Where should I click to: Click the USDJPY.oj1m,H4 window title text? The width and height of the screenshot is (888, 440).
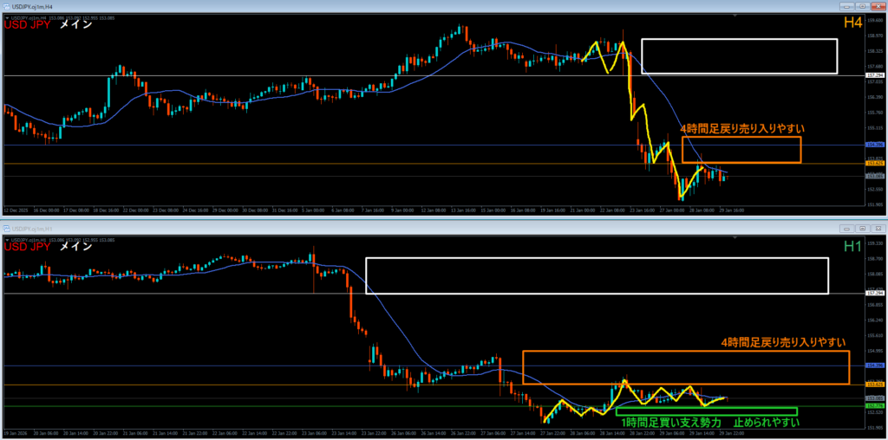pos(30,6)
